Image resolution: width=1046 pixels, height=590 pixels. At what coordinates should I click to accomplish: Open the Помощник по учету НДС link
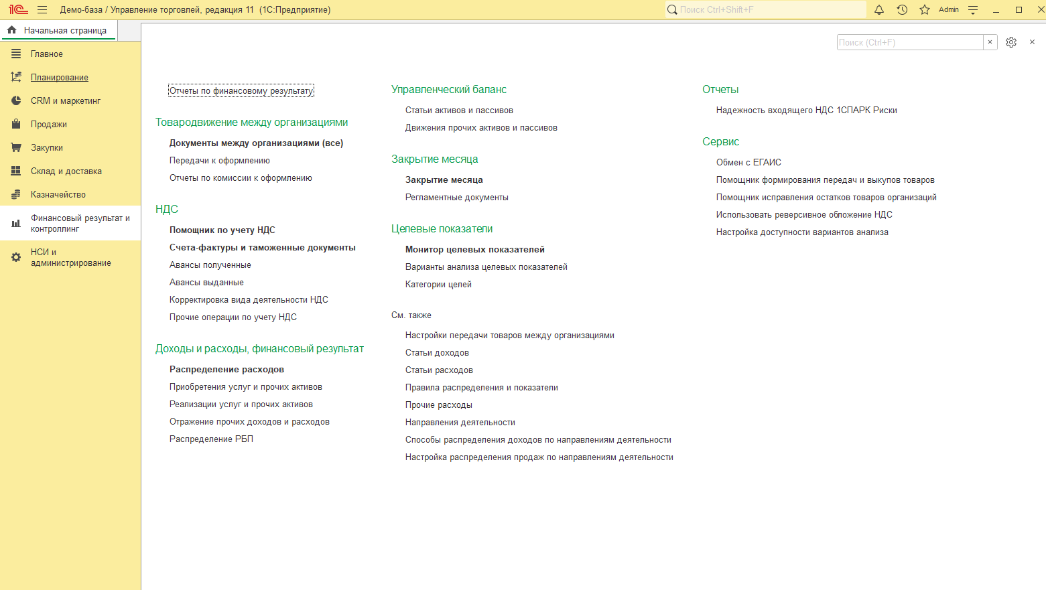pos(222,230)
